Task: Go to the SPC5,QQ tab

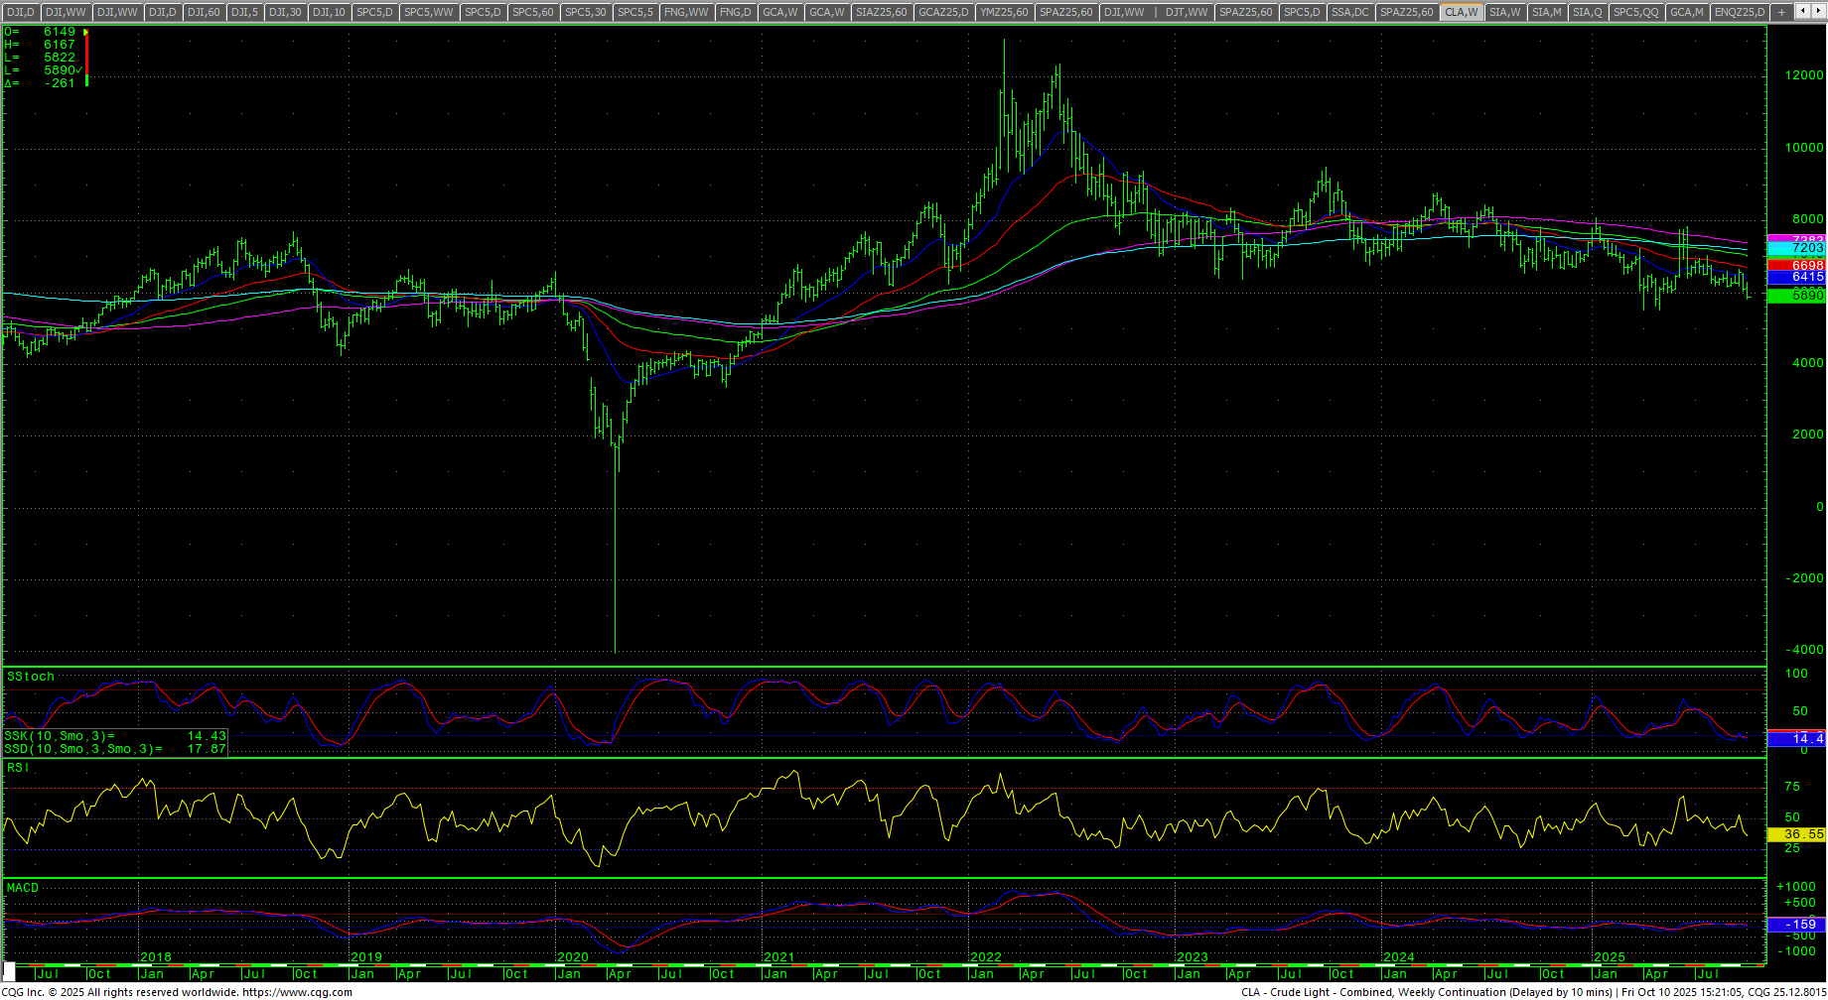Action: (x=1635, y=12)
